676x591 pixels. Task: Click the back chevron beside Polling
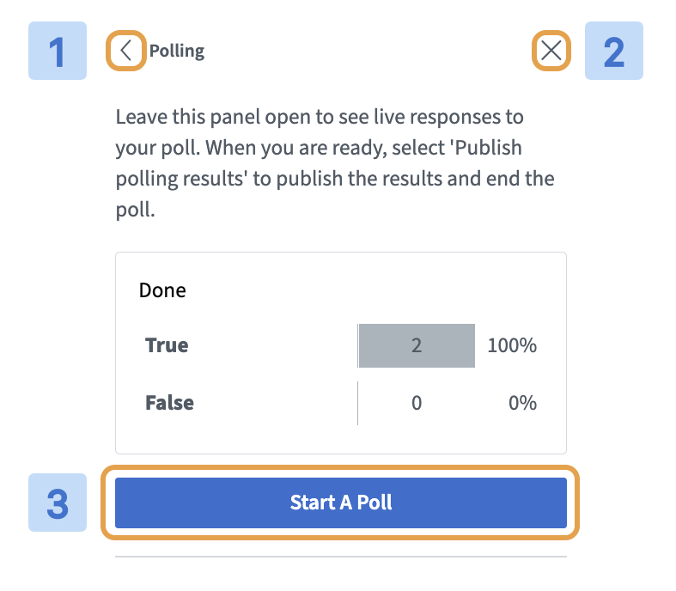pyautogui.click(x=125, y=51)
